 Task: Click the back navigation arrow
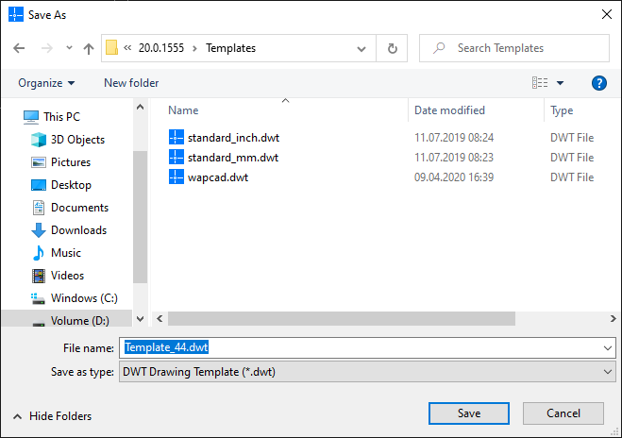(19, 48)
